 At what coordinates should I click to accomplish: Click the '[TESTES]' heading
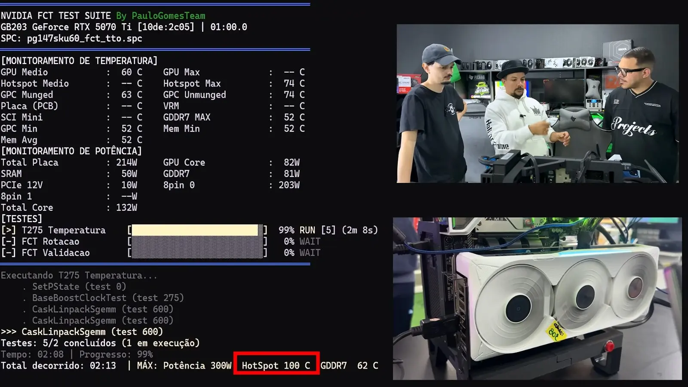coord(21,219)
